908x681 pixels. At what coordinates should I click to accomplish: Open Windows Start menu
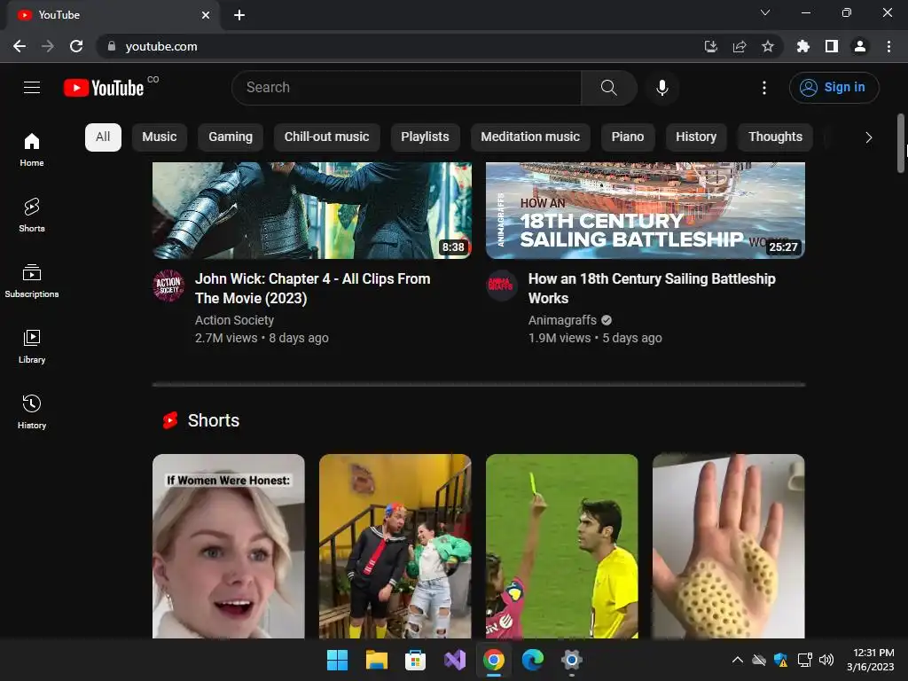[337, 660]
